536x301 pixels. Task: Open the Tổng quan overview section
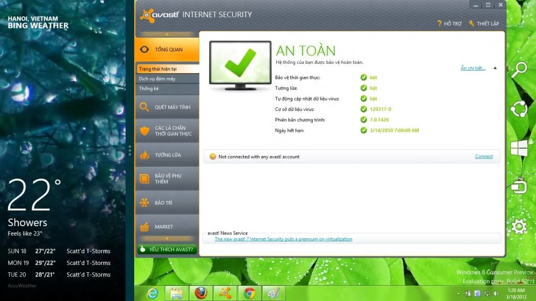167,50
